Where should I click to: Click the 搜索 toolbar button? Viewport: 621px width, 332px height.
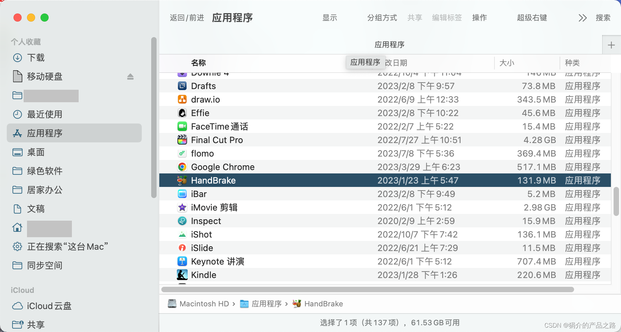coord(603,18)
